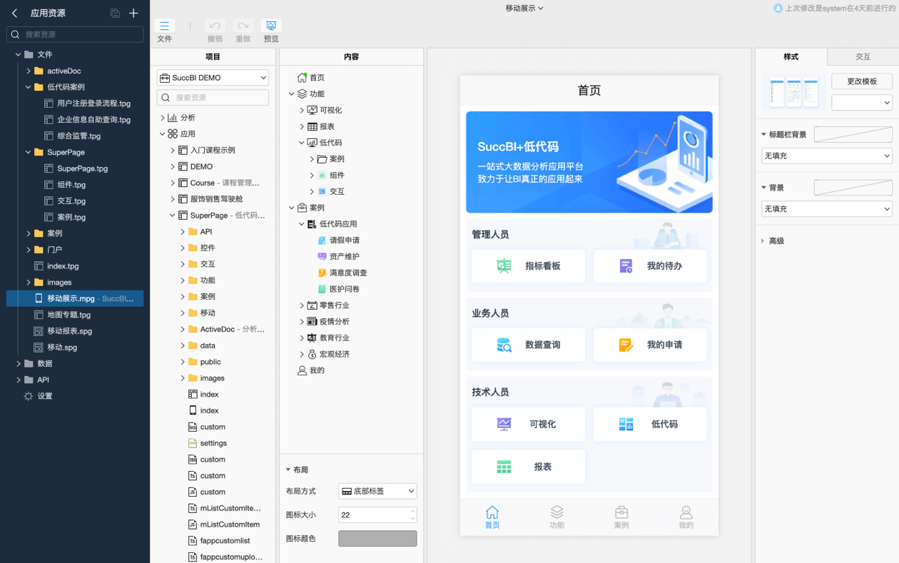The image size is (899, 563).
Task: Open the 文件 hamburger menu icon
Action: [164, 26]
